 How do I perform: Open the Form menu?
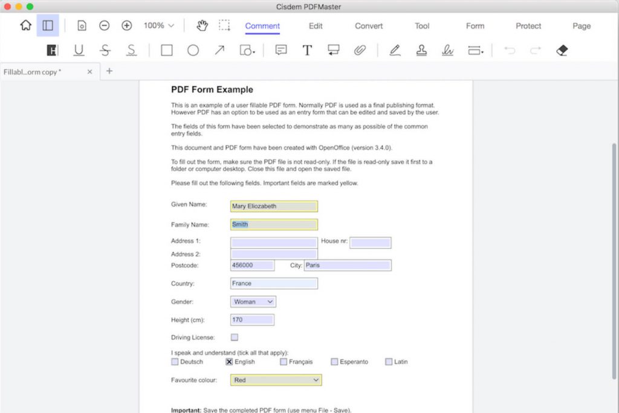click(x=475, y=26)
